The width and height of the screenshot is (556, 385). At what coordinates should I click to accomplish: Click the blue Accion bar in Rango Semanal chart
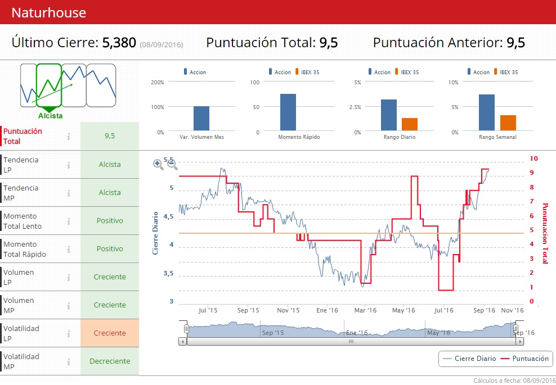[x=486, y=112]
